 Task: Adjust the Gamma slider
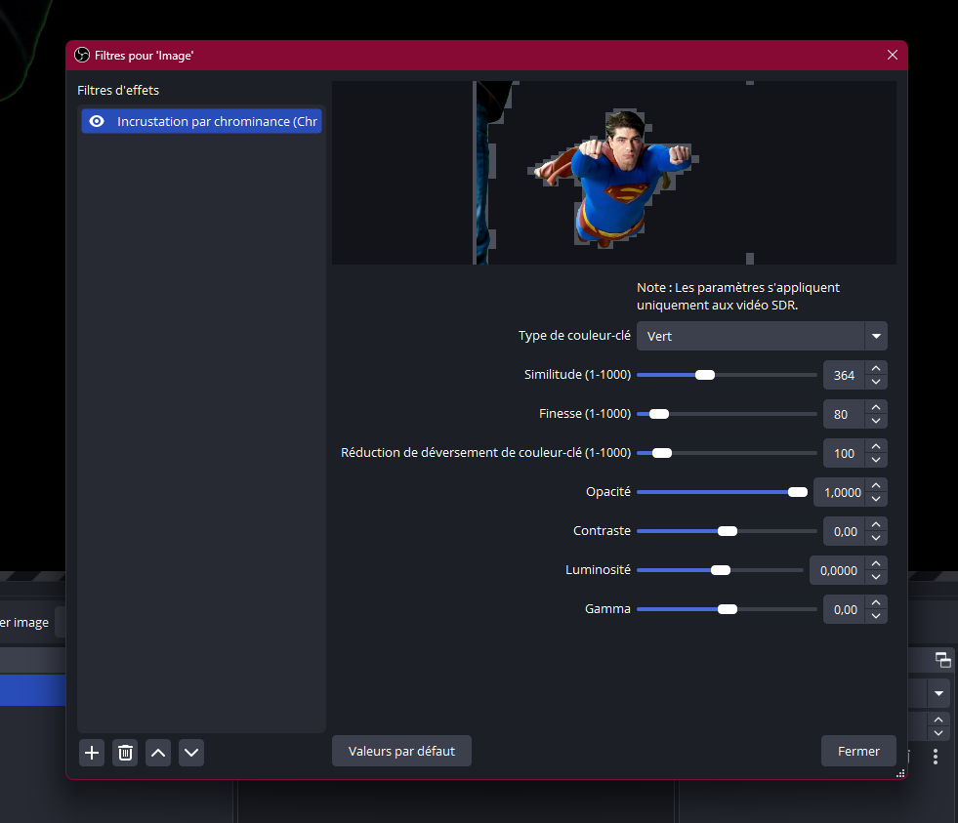tap(727, 610)
